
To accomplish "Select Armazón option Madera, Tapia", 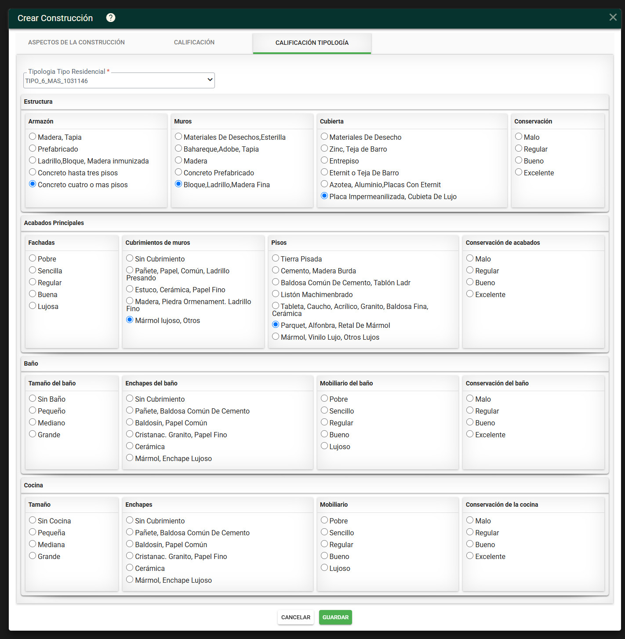I will coord(33,137).
